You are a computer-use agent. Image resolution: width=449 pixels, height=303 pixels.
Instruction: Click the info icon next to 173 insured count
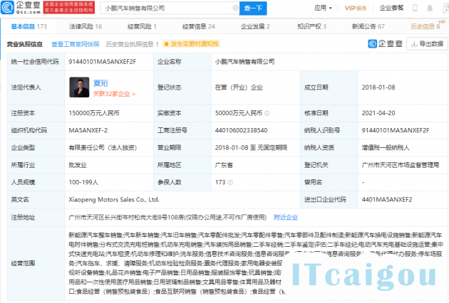coord(230,182)
